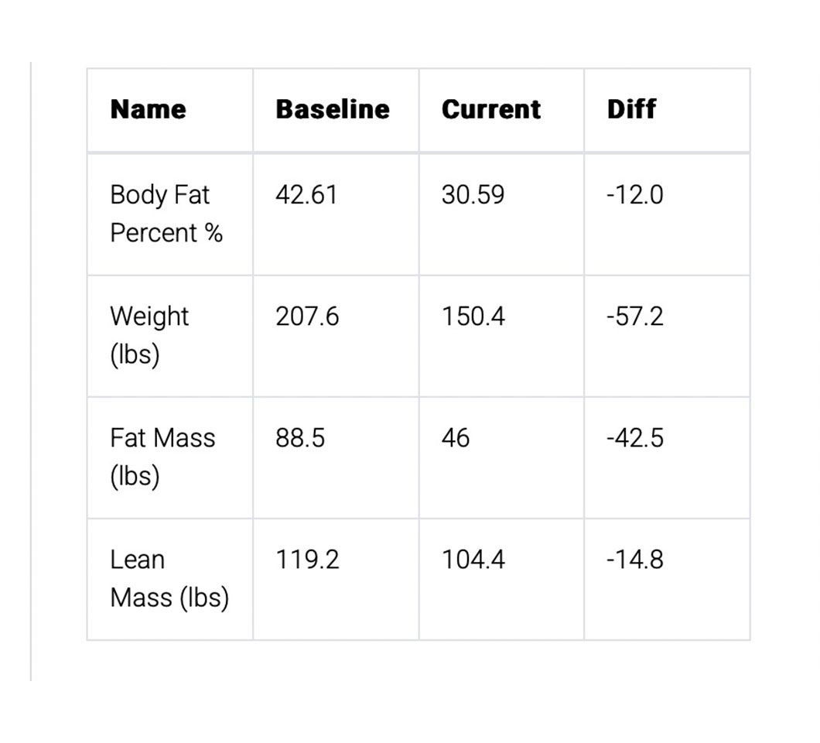Select the -57.2 weight diff cell

click(635, 317)
